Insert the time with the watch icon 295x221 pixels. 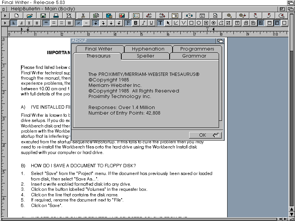[x=189, y=15]
